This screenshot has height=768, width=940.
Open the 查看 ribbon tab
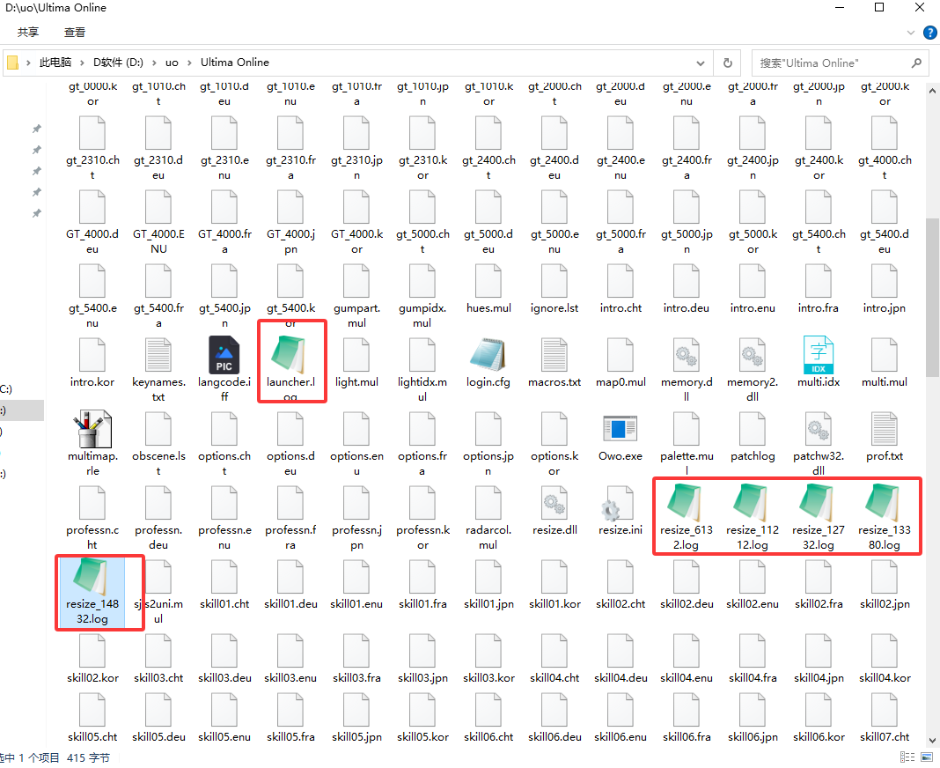(75, 33)
